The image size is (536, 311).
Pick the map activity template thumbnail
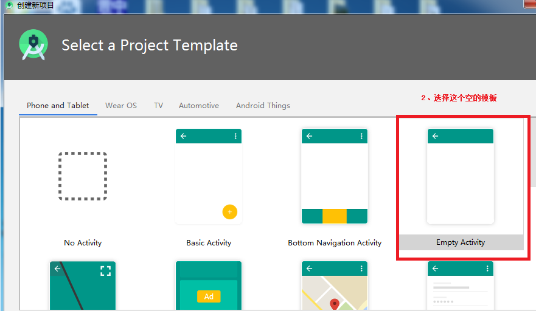click(x=335, y=285)
